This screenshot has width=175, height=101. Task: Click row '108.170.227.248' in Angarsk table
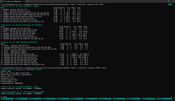(45, 59)
